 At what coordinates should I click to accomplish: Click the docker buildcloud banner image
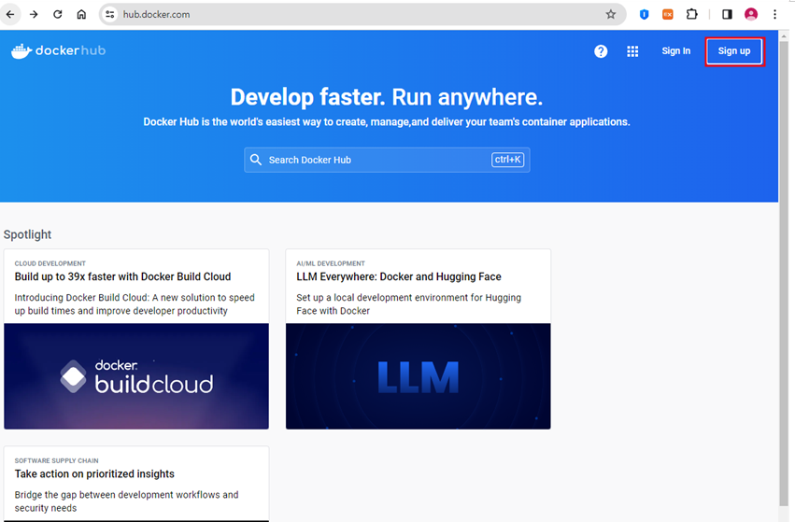136,376
